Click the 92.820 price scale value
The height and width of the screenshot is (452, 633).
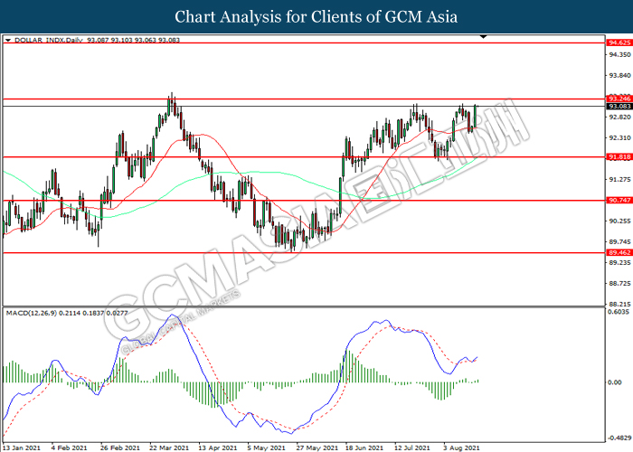[x=619, y=117]
